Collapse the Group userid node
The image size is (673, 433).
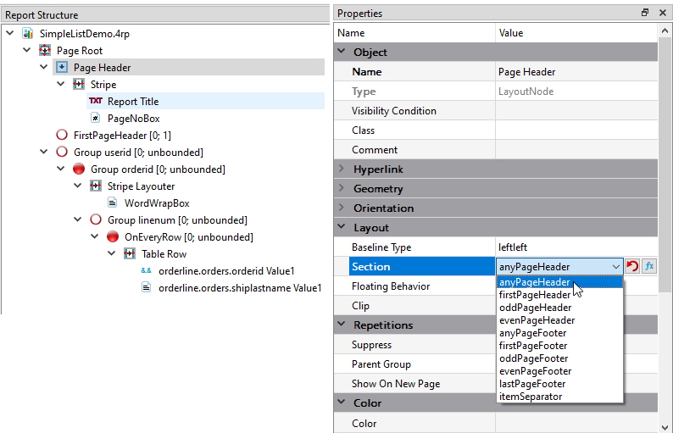pyautogui.click(x=43, y=152)
